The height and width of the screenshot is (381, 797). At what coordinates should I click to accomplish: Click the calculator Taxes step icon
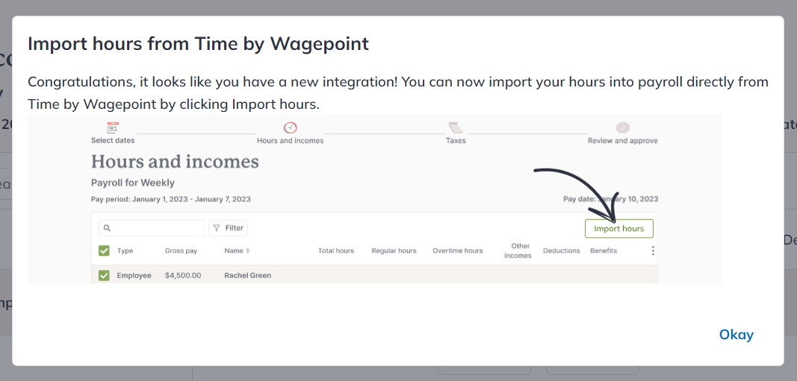[456, 127]
